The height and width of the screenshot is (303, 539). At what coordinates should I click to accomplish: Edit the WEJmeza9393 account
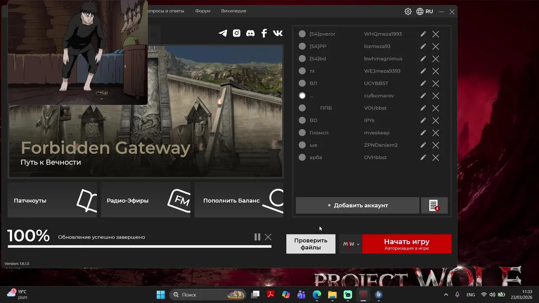(x=423, y=71)
